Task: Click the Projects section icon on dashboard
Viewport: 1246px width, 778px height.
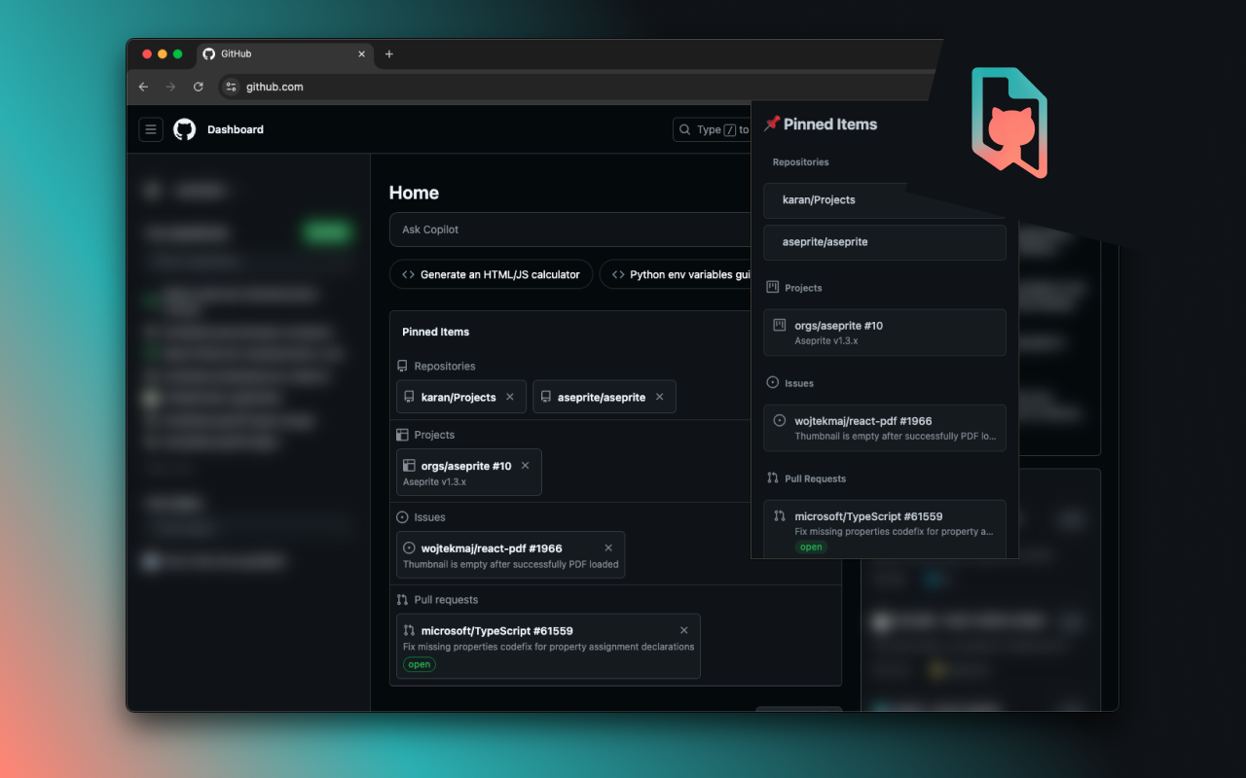Action: pos(402,435)
